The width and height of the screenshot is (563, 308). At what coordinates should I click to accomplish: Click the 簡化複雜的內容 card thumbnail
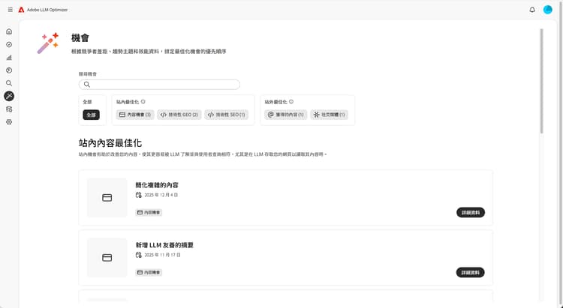tap(107, 198)
